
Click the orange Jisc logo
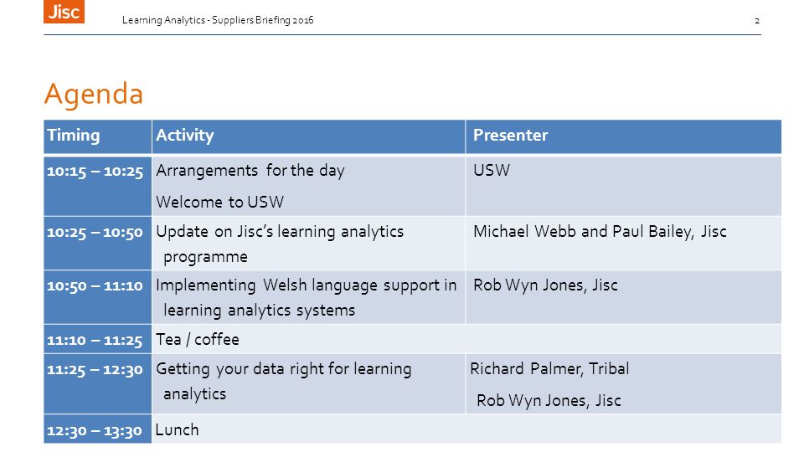[64, 11]
